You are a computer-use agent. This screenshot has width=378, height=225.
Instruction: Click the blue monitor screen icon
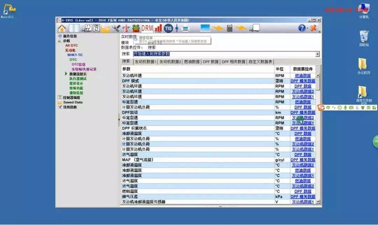click(205, 29)
